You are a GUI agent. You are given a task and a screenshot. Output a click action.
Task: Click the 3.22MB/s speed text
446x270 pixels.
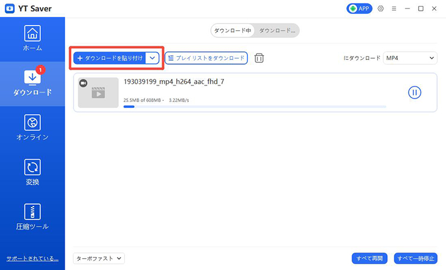179,100
